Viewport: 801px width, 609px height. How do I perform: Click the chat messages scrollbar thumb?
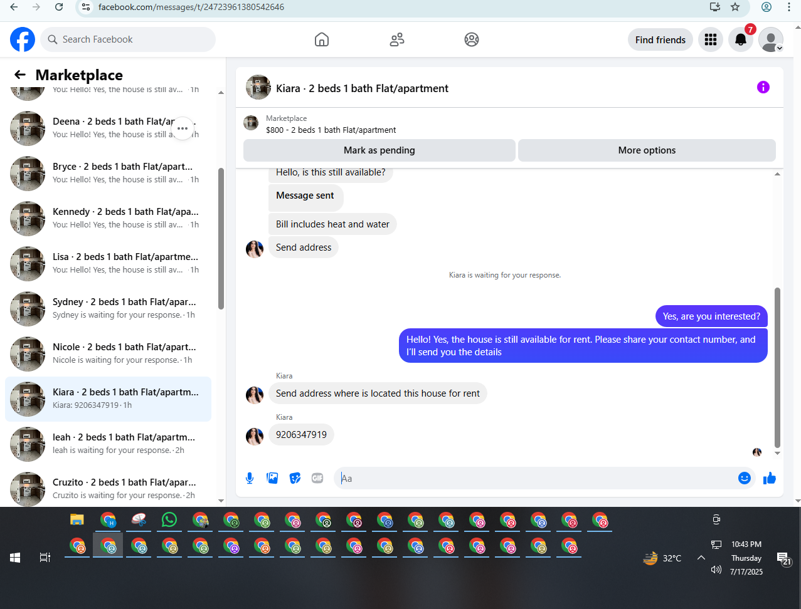(x=778, y=368)
